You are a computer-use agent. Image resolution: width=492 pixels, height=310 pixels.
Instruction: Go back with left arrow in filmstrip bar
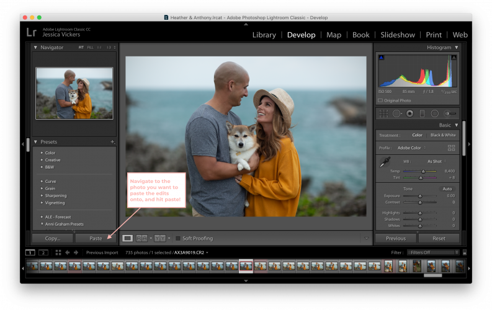pyautogui.click(x=67, y=252)
